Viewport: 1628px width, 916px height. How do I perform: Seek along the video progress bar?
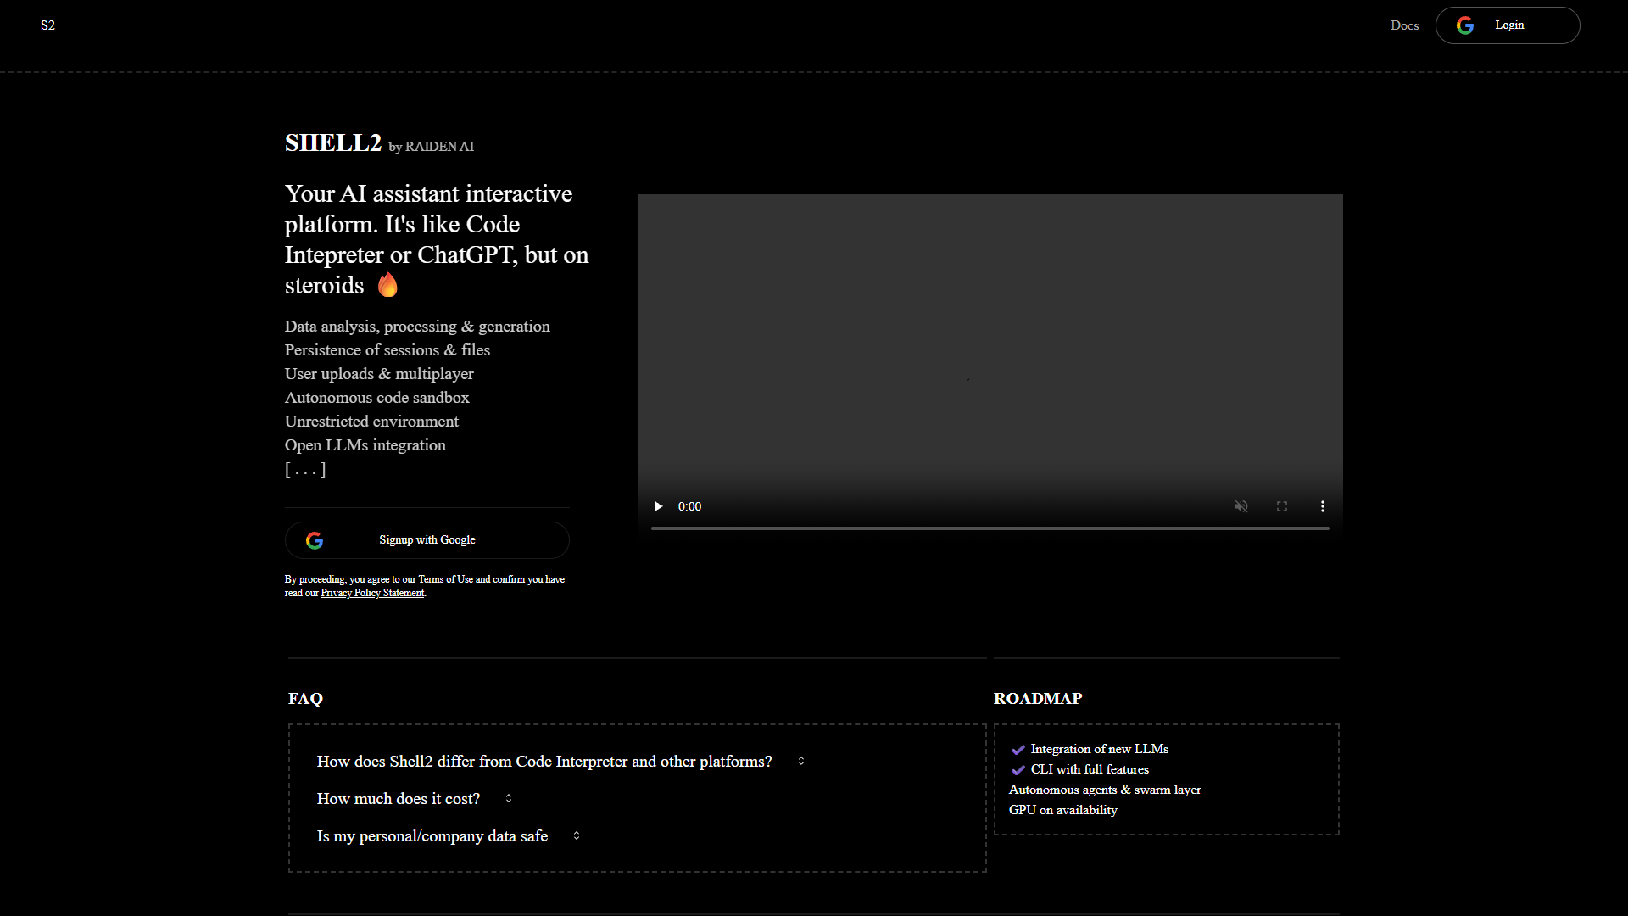[x=990, y=528]
